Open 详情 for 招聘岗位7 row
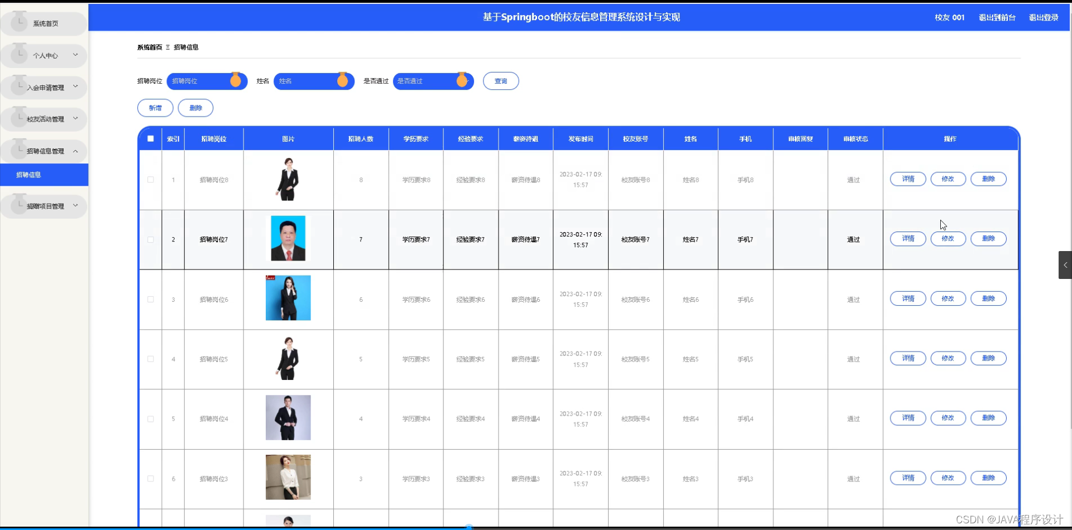This screenshot has height=530, width=1072. click(908, 239)
